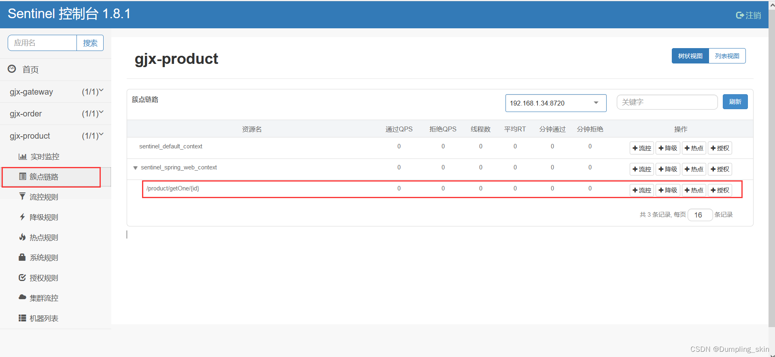This screenshot has height=357, width=775.
Task: Click the logout arrow icon
Action: [740, 15]
